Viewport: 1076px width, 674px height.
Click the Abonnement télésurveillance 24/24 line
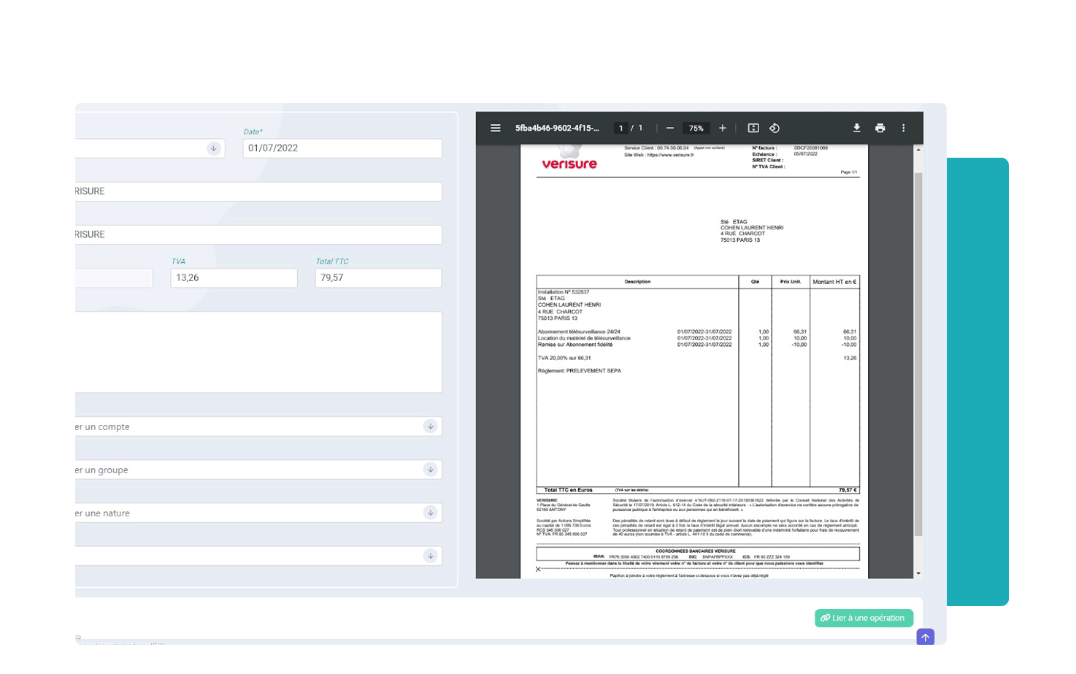[579, 332]
